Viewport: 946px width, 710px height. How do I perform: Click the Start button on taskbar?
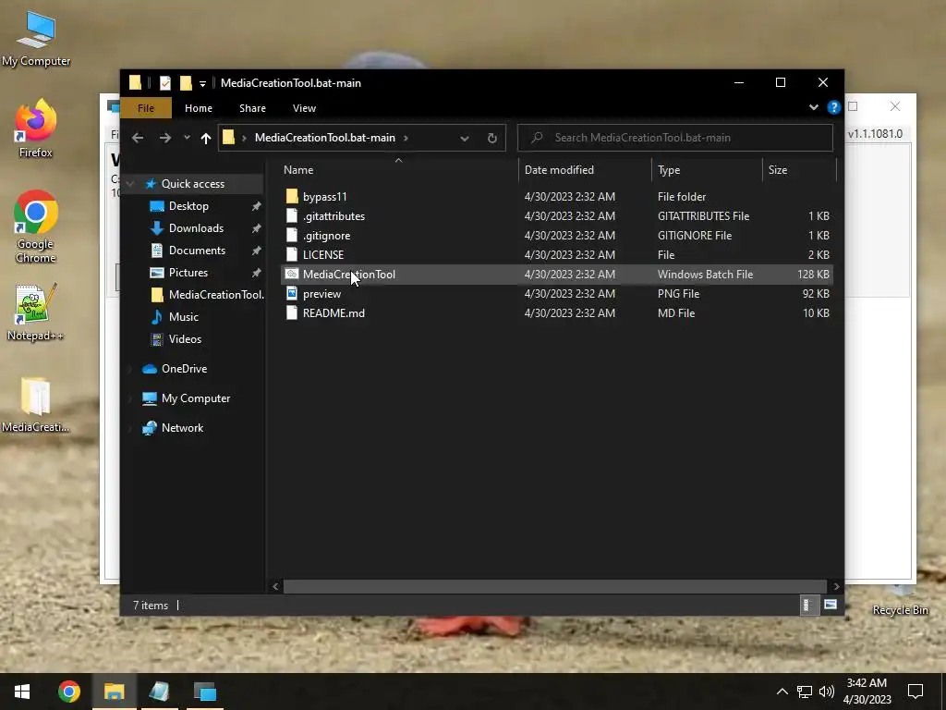[22, 692]
